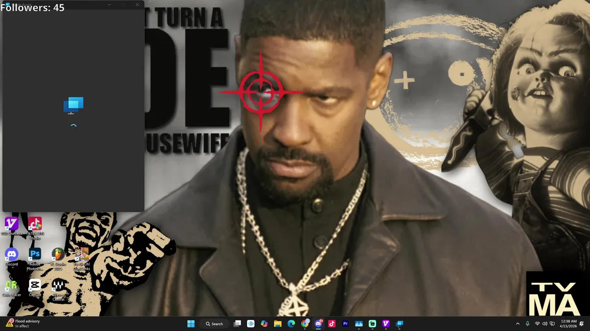The height and width of the screenshot is (331, 590).
Task: Minimize the Quick Assist window
Action: coord(109,5)
